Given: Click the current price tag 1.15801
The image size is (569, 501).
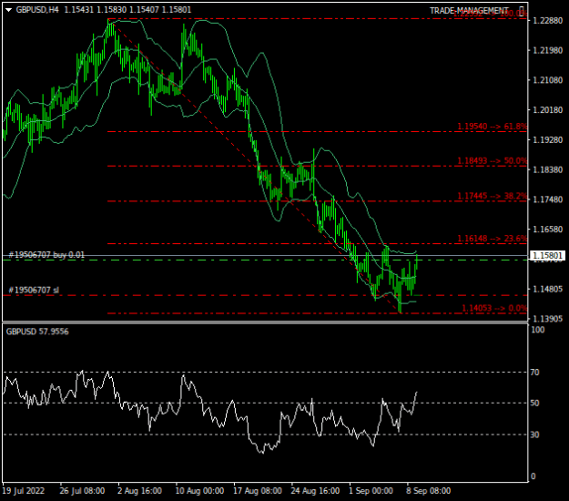Looking at the screenshot, I should point(547,256).
